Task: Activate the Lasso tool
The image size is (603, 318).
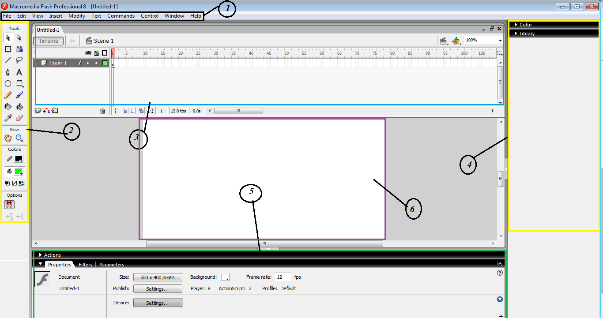Action: click(x=19, y=60)
